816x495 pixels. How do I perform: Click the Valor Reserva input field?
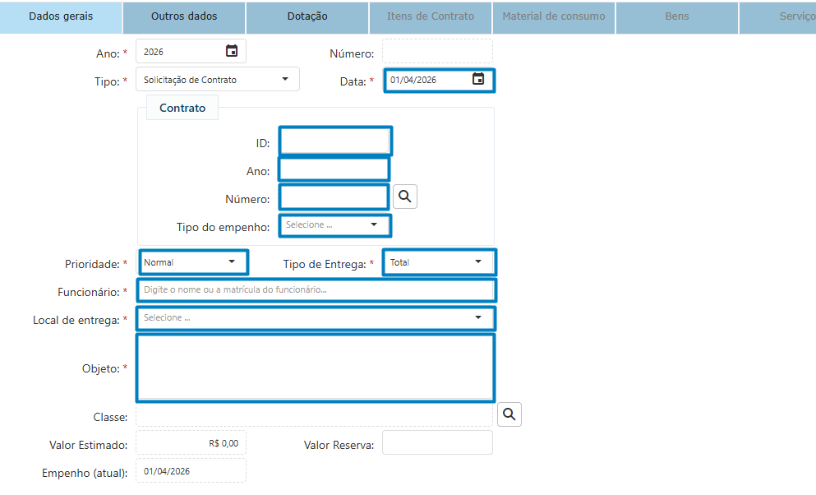click(437, 443)
